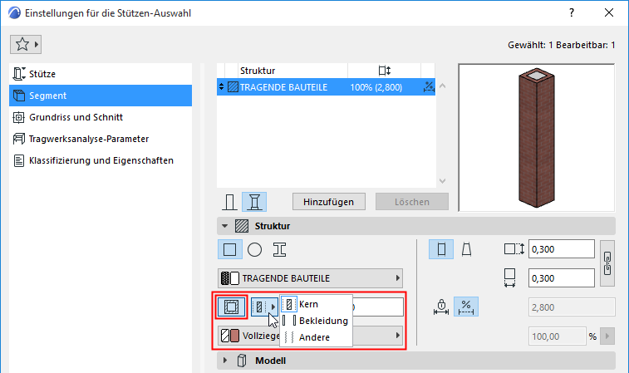Open the Vollziegel veneer material dropdown
The height and width of the screenshot is (373, 629).
point(311,336)
